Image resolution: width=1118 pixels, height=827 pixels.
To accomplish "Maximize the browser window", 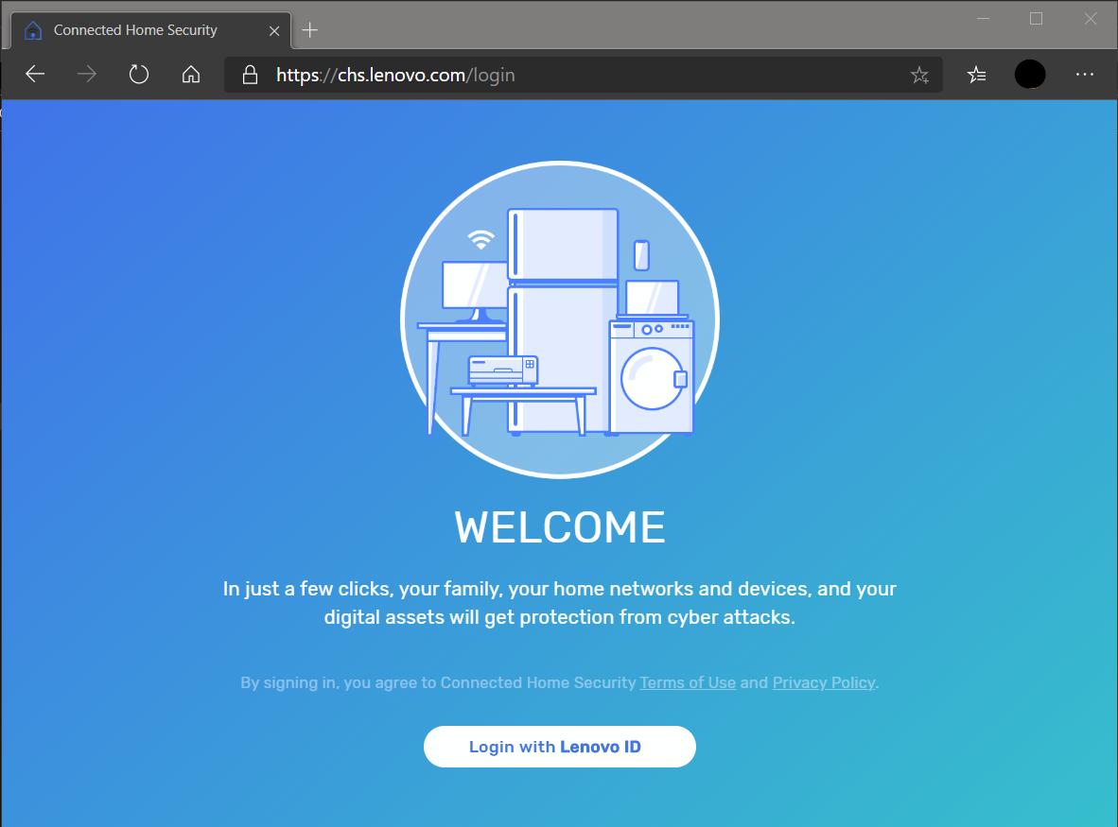I will [1036, 19].
